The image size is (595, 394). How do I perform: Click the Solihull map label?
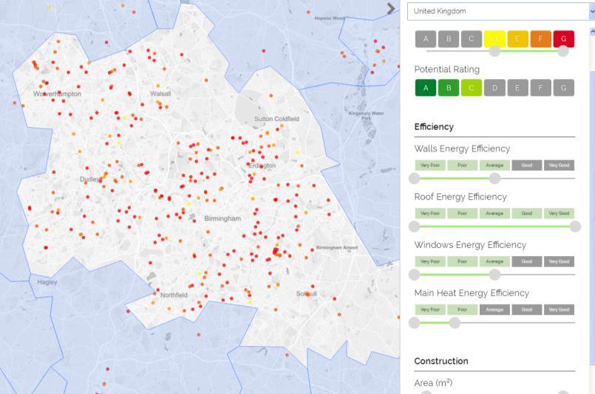[306, 294]
